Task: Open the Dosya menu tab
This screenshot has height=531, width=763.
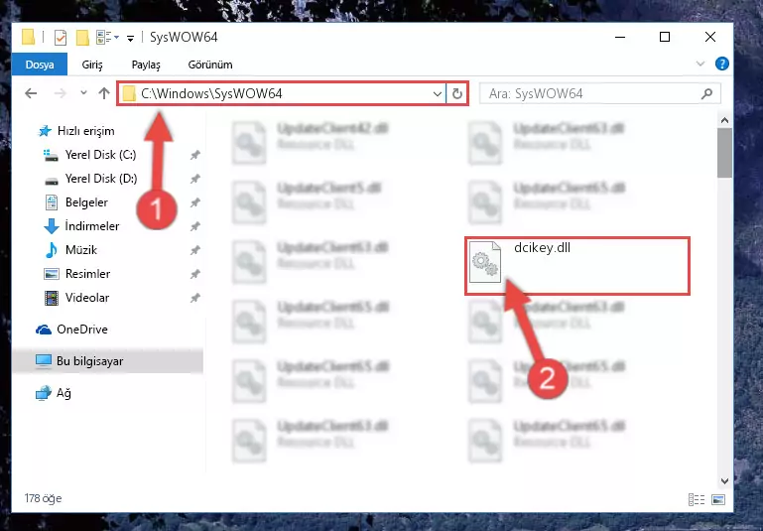Action: (40, 65)
